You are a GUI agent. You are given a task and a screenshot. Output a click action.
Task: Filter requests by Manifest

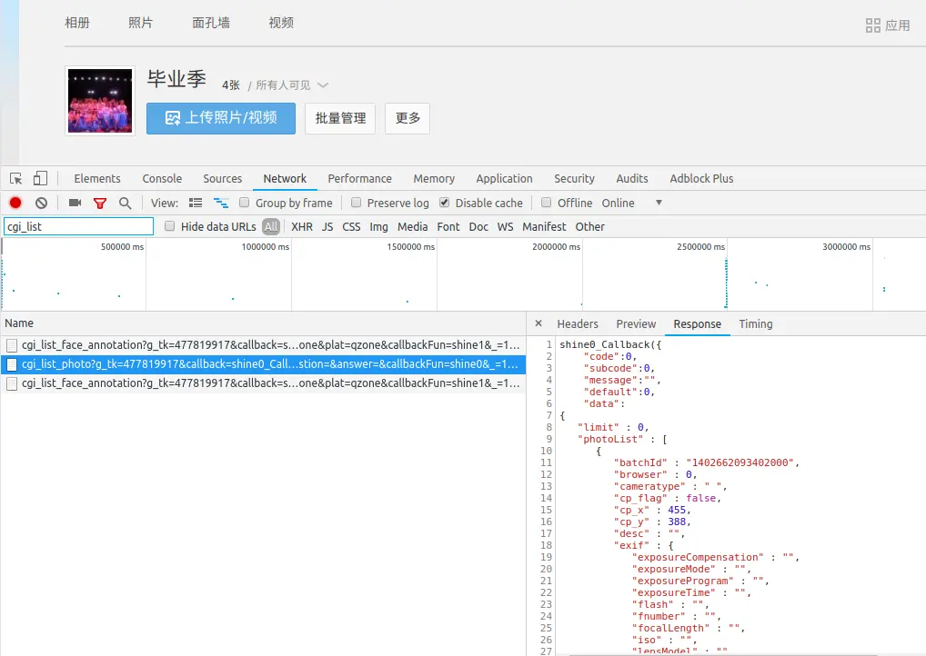[x=544, y=226]
